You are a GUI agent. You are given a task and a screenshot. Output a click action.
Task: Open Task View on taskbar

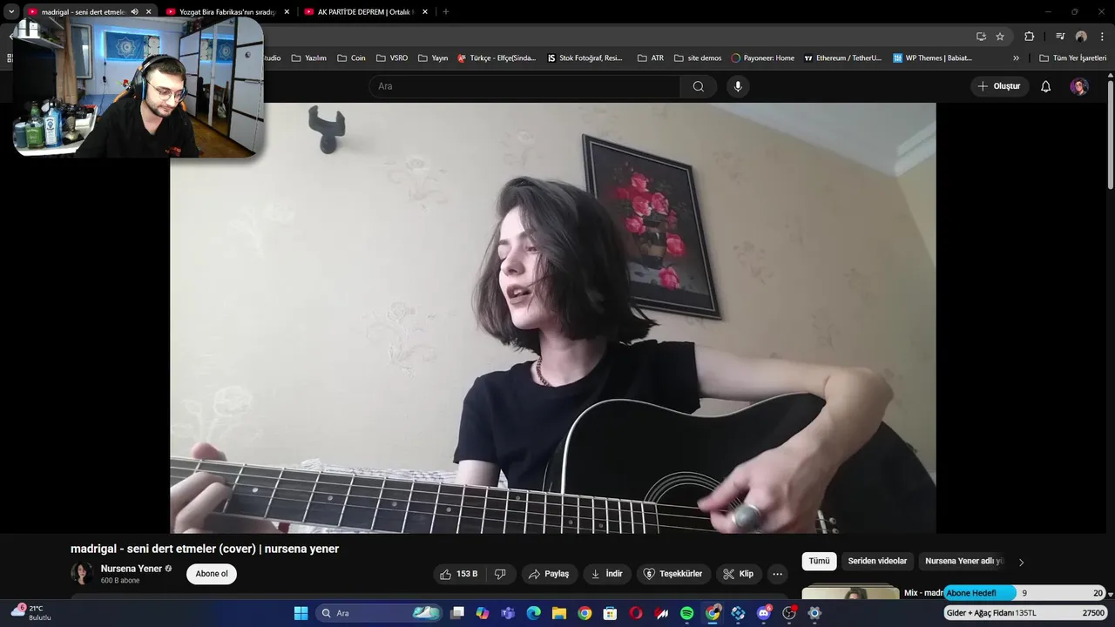point(457,613)
